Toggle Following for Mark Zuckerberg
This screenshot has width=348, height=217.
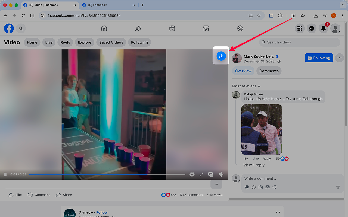click(319, 58)
